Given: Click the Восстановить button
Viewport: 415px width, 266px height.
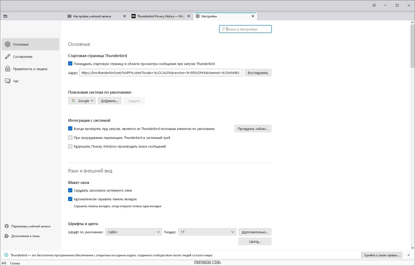Looking at the screenshot, I should click(x=258, y=72).
